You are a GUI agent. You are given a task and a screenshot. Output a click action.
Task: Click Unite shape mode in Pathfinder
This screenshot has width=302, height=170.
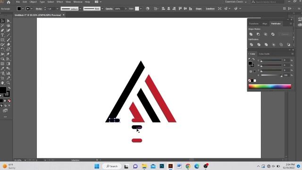(x=251, y=34)
